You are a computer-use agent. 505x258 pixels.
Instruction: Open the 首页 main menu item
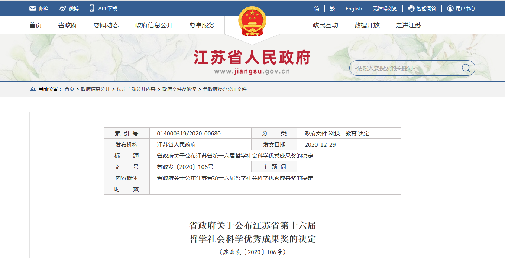[36, 25]
